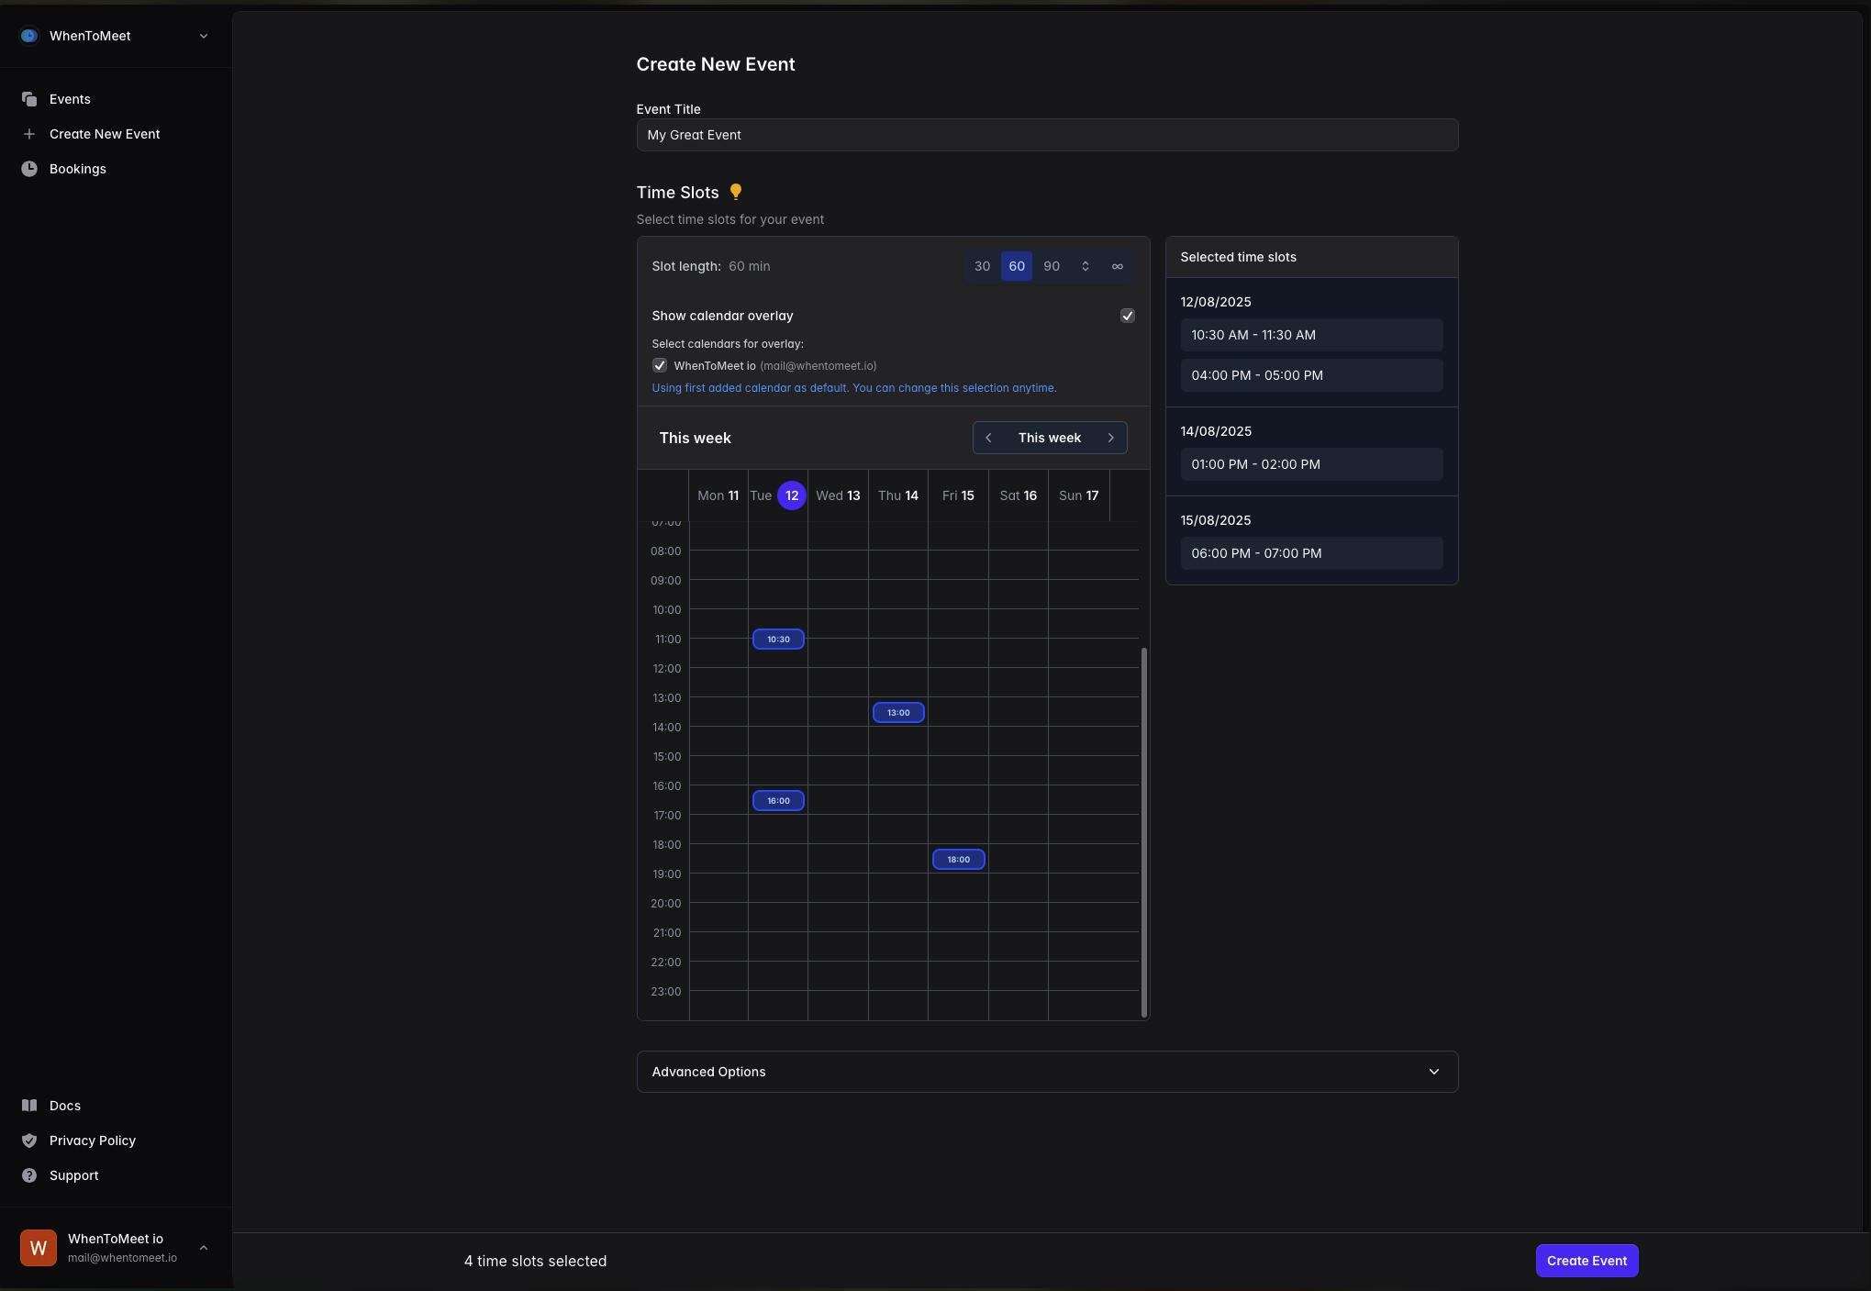Select the Fri 15 day header
Screen dimensions: 1871x1291
(x=958, y=495)
